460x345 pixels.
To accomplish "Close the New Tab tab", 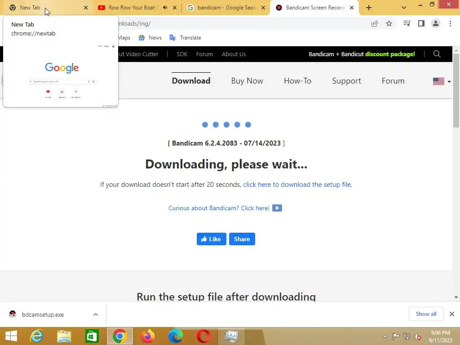I will click(86, 8).
